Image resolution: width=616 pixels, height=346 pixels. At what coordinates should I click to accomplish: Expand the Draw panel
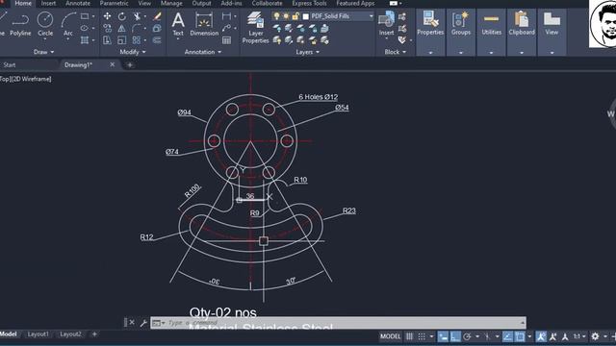(x=43, y=52)
